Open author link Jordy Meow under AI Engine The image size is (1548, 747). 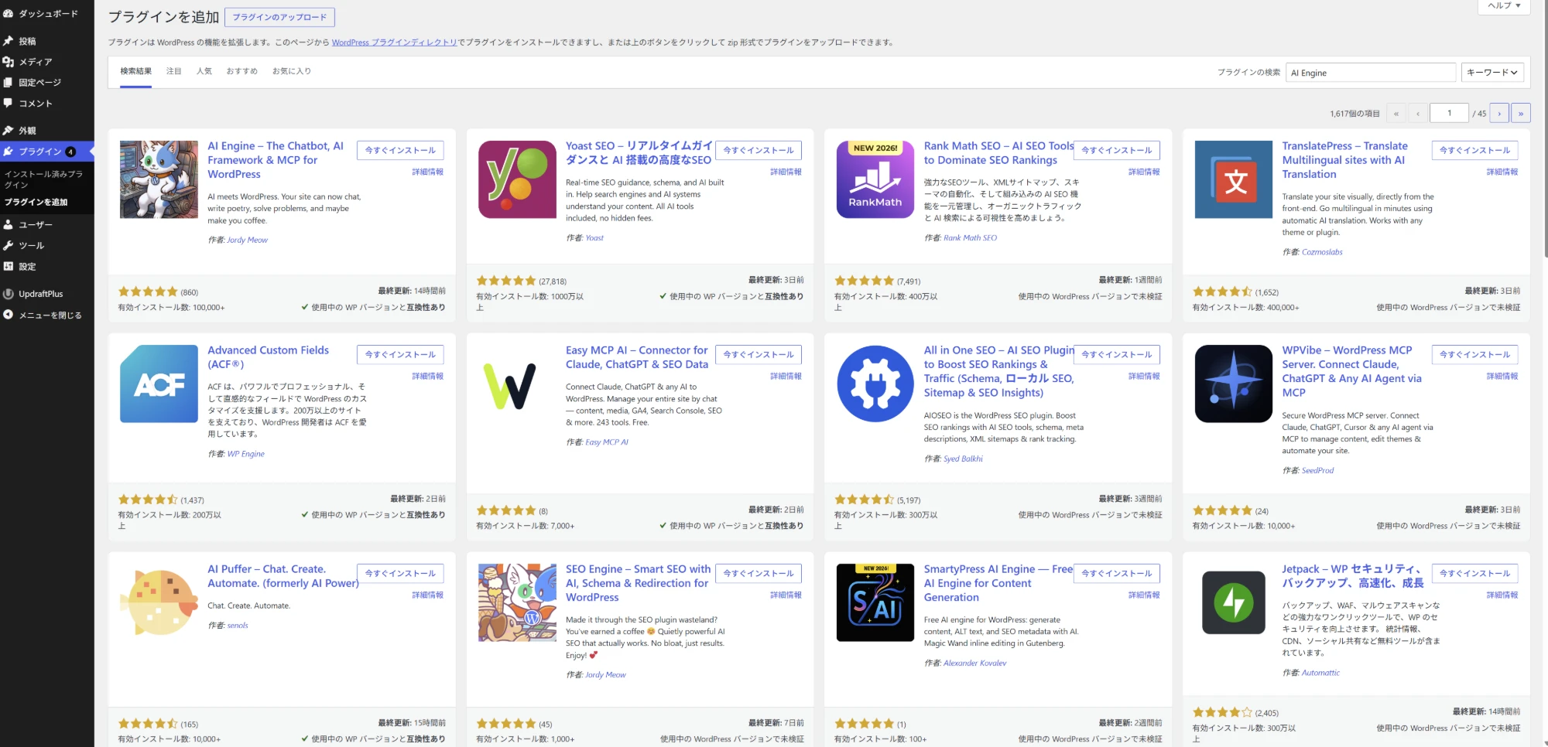pos(247,240)
